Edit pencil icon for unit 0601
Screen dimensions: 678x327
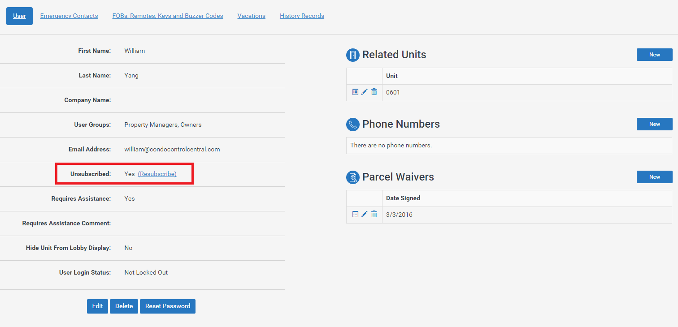(365, 92)
